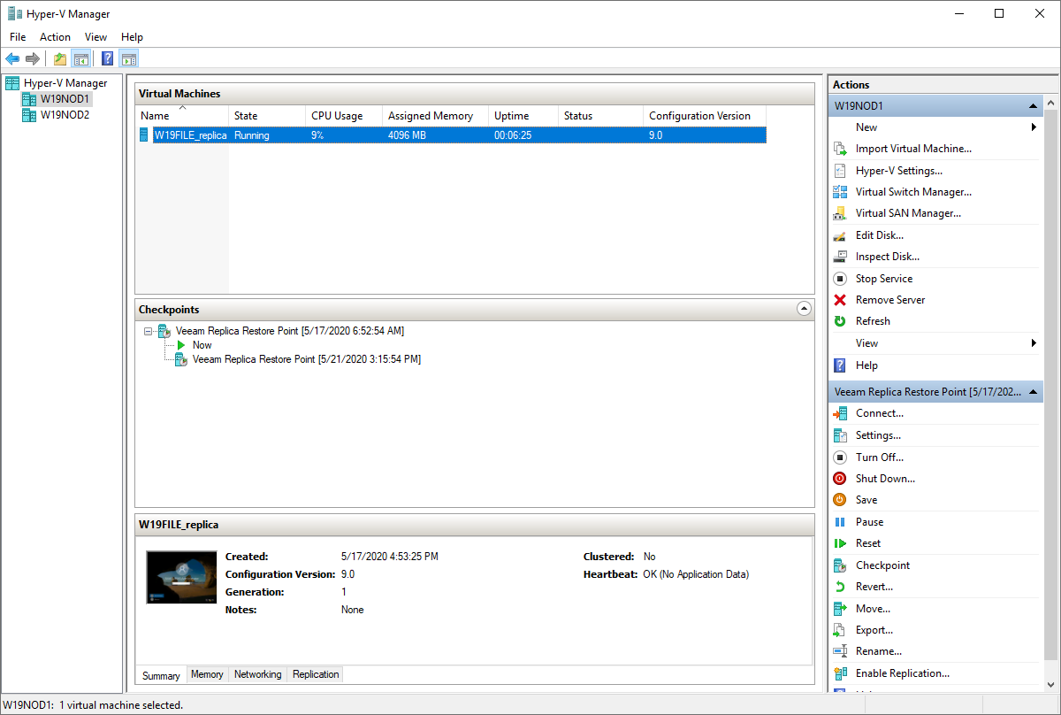Click the Move icon in Actions
1061x715 pixels.
(x=840, y=609)
